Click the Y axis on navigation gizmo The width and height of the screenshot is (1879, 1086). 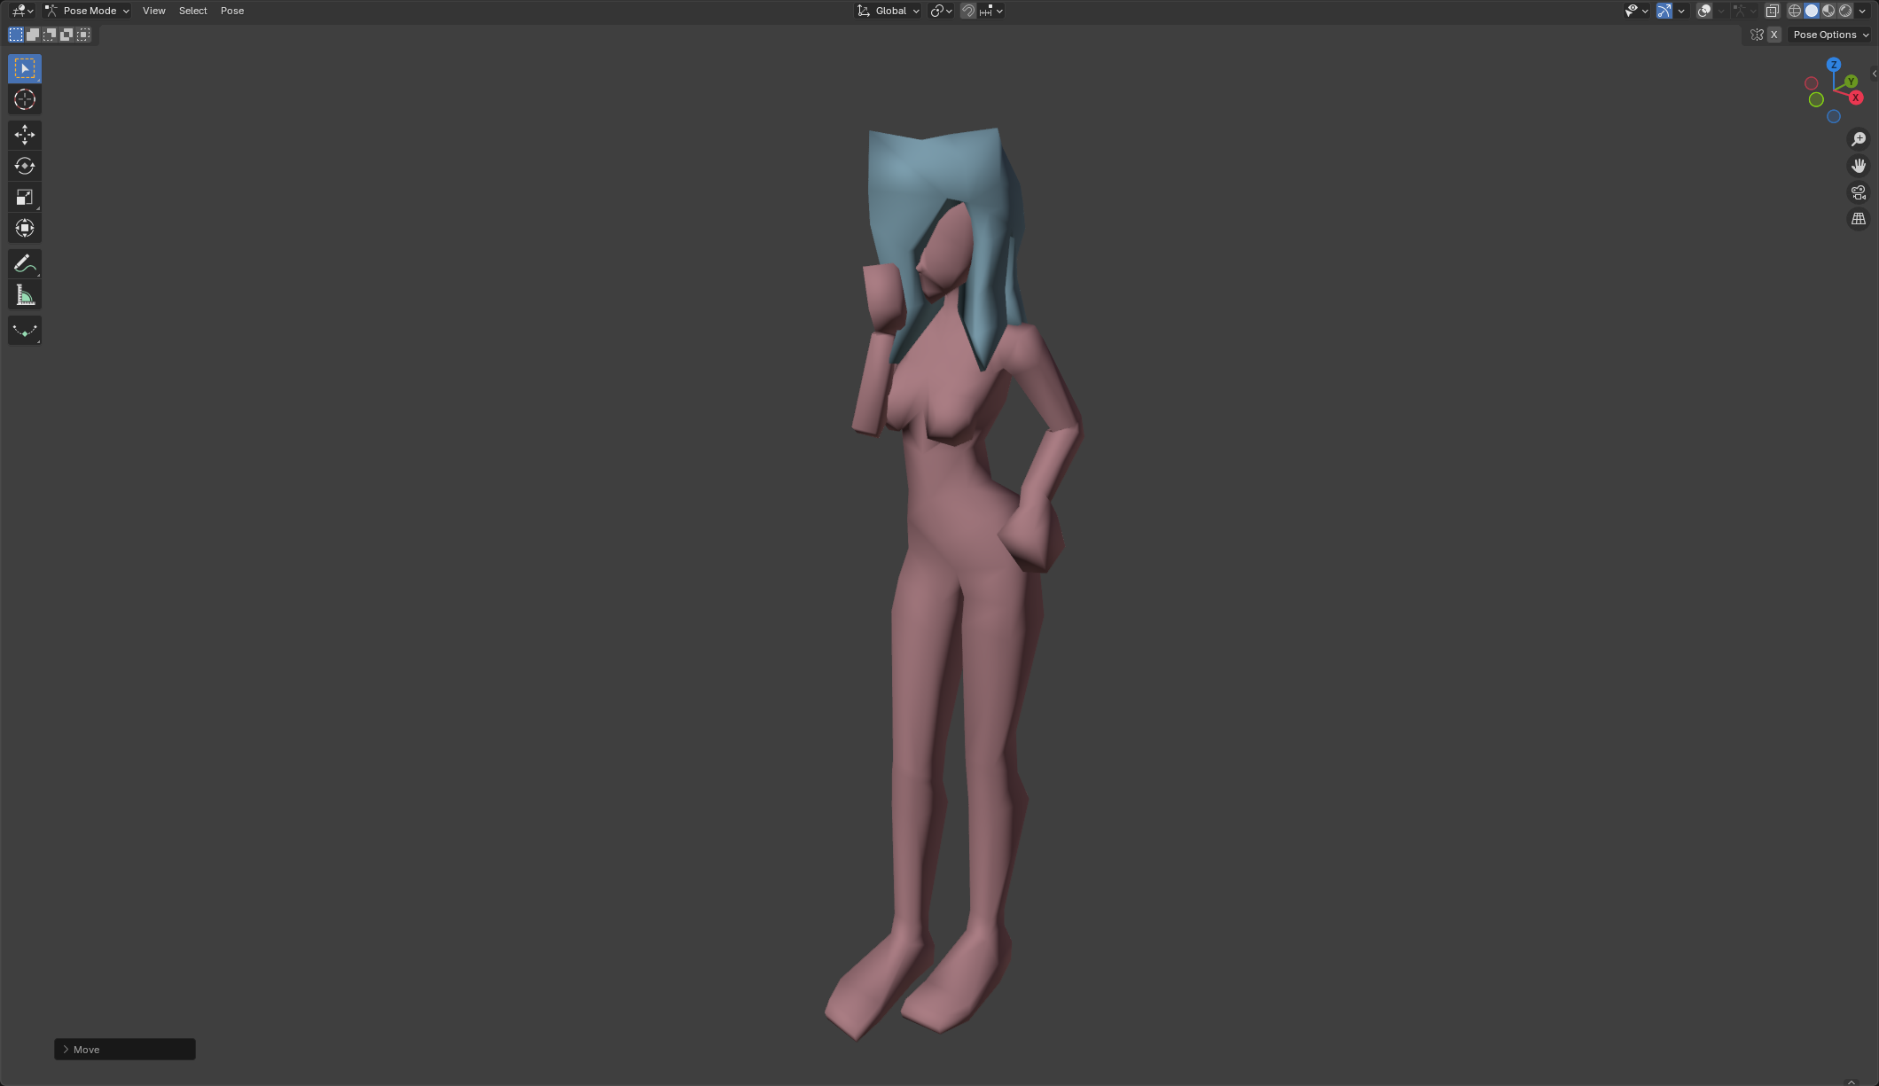click(1851, 82)
